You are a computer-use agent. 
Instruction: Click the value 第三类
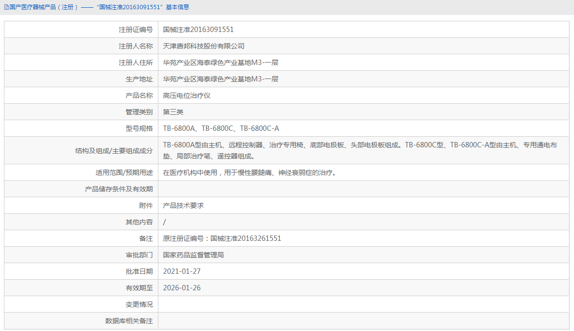click(x=173, y=112)
